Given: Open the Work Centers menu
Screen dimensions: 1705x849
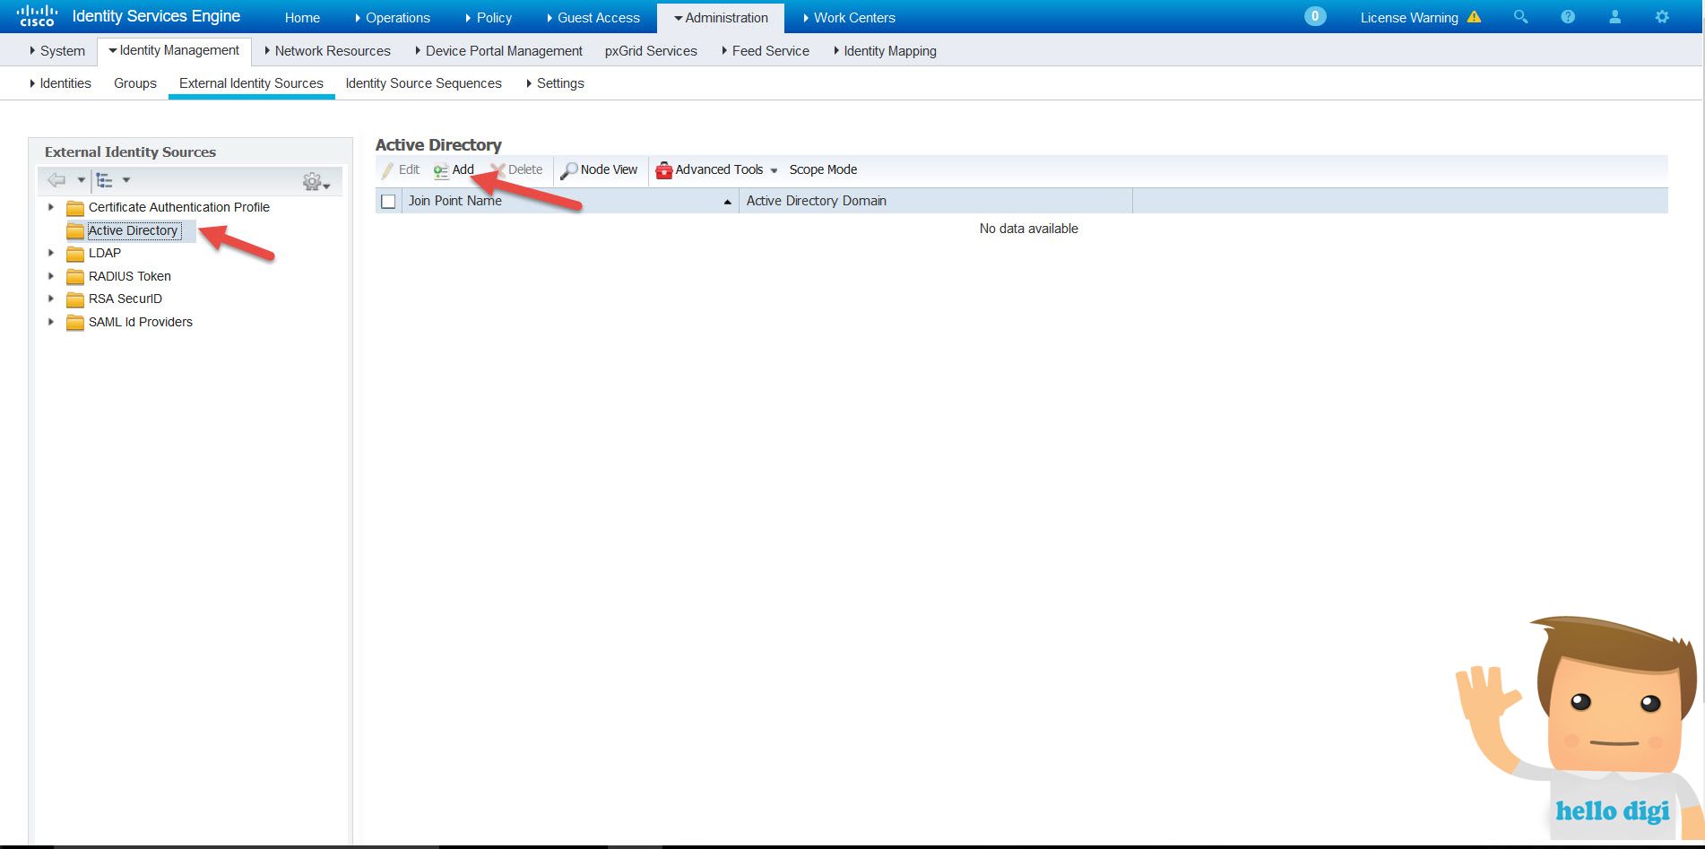Looking at the screenshot, I should (x=849, y=18).
